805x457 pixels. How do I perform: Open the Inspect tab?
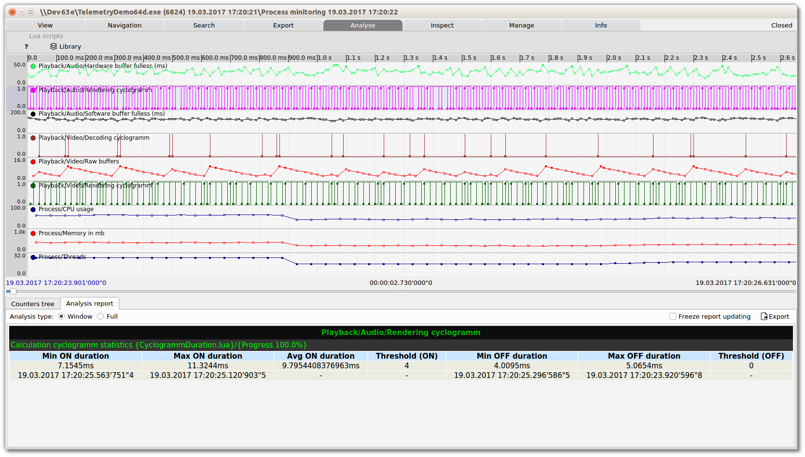(x=442, y=26)
